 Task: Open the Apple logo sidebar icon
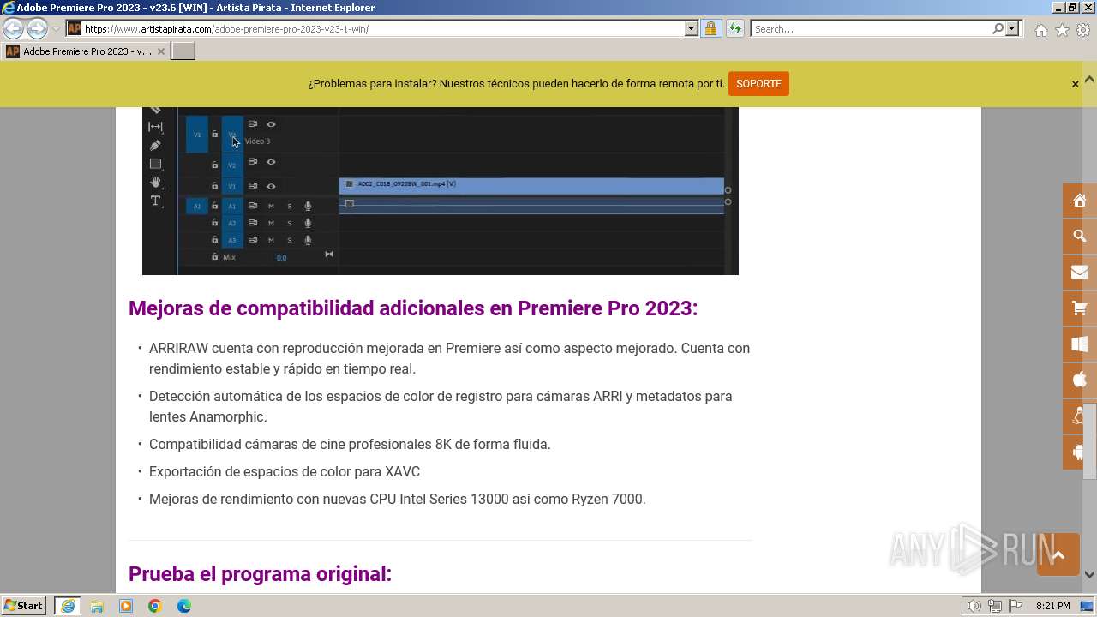click(1079, 380)
